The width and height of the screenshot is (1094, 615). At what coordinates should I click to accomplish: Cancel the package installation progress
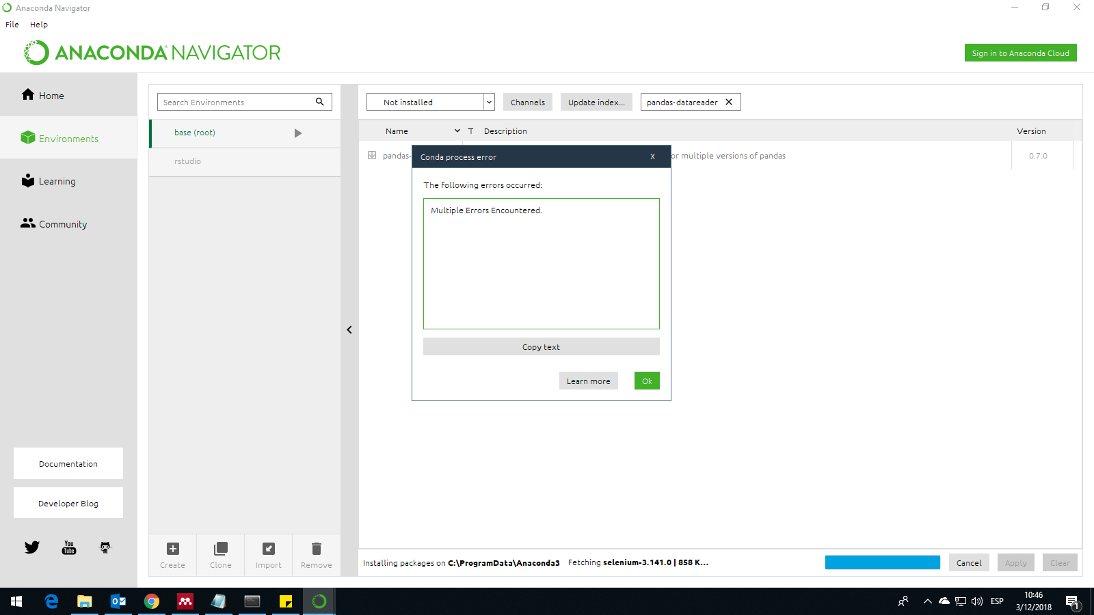968,562
